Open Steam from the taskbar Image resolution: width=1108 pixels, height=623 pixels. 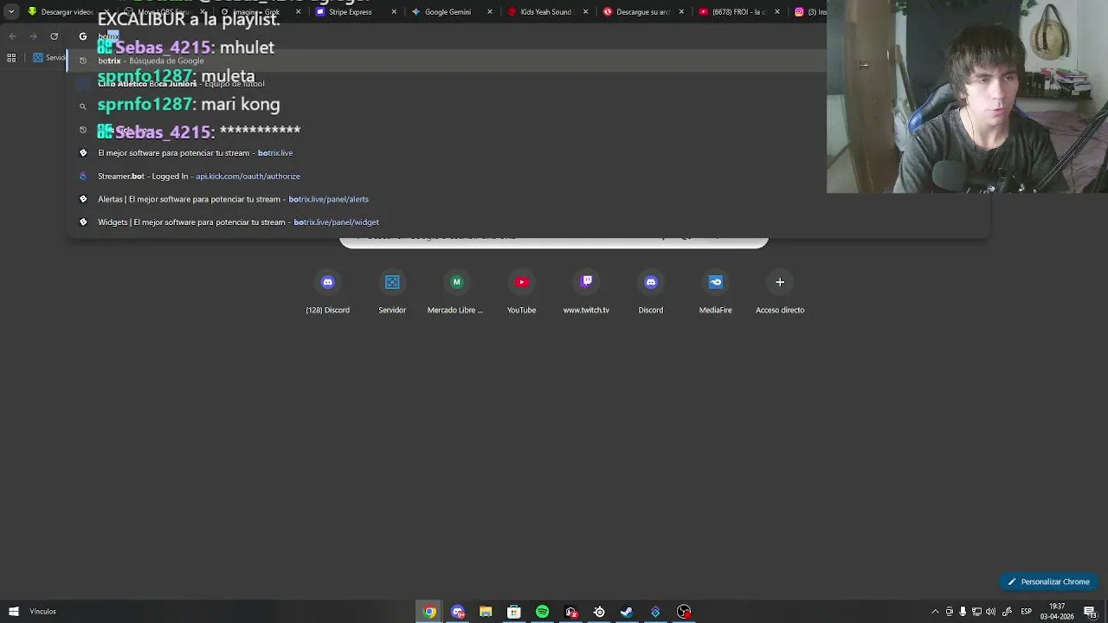pyautogui.click(x=627, y=612)
